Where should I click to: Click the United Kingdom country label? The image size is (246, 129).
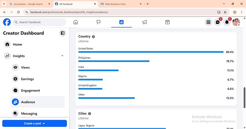[x=87, y=86]
